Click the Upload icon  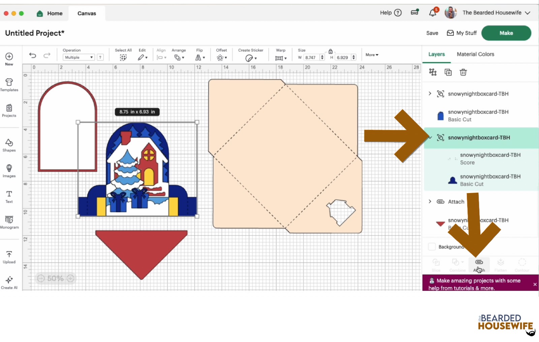(x=9, y=257)
